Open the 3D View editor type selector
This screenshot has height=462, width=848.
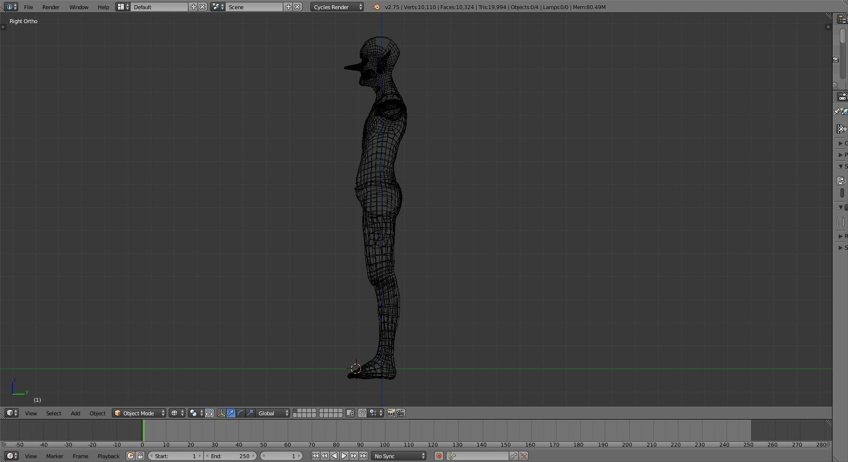[x=12, y=413]
